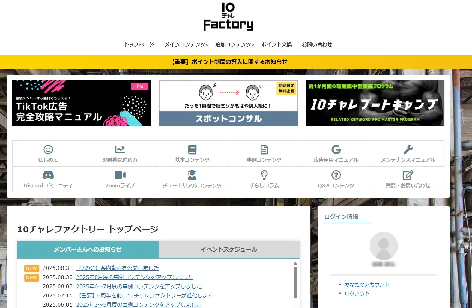
Task: Open the 効果的な進め方 chart icon
Action: click(x=120, y=150)
